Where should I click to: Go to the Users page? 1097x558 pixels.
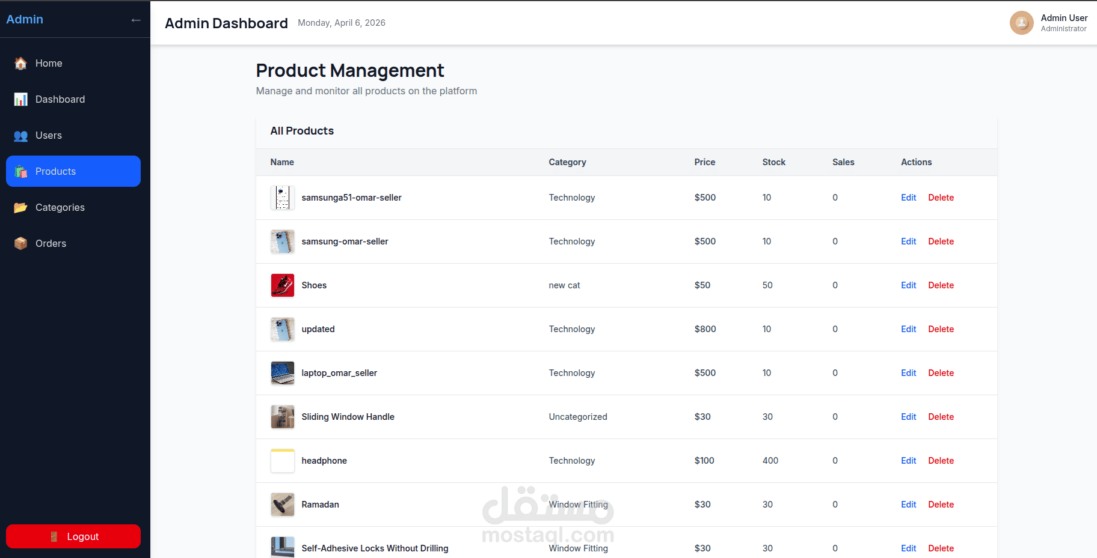pos(73,135)
